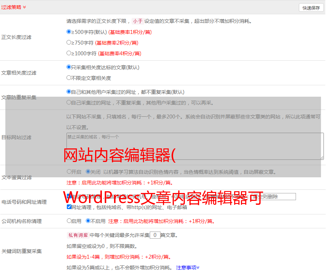This screenshot has width=326, height=274.
Task: Collapse the 过滤策略 section header
Action: [14, 7]
